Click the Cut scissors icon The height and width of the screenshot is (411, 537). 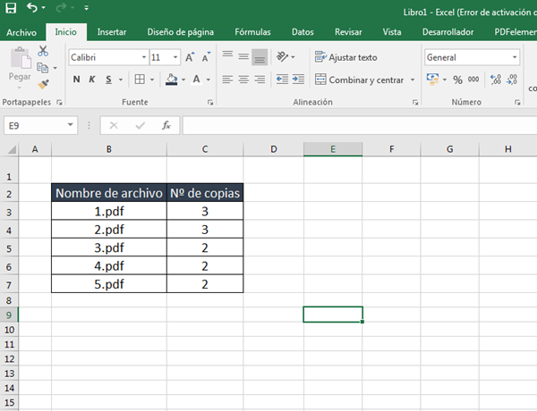point(43,52)
